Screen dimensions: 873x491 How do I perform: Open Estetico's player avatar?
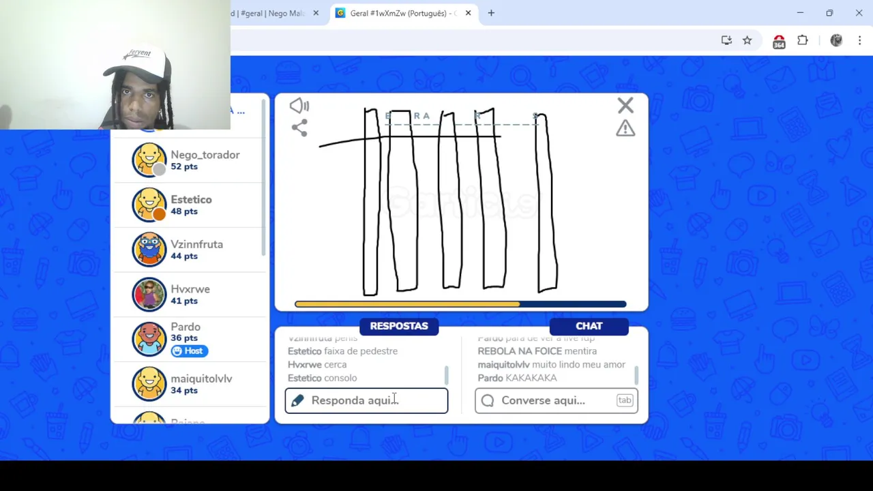149,205
